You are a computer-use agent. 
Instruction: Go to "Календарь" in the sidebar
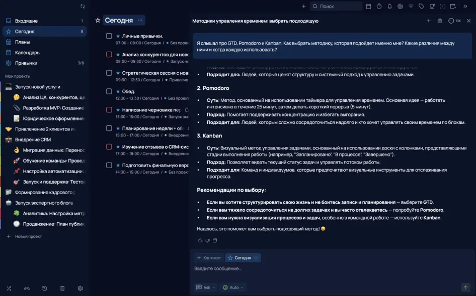tap(27, 53)
